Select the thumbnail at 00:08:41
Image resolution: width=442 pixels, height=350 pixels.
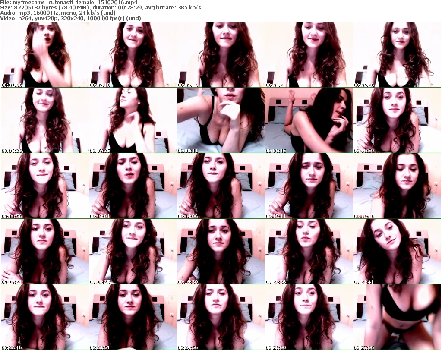(x=221, y=120)
